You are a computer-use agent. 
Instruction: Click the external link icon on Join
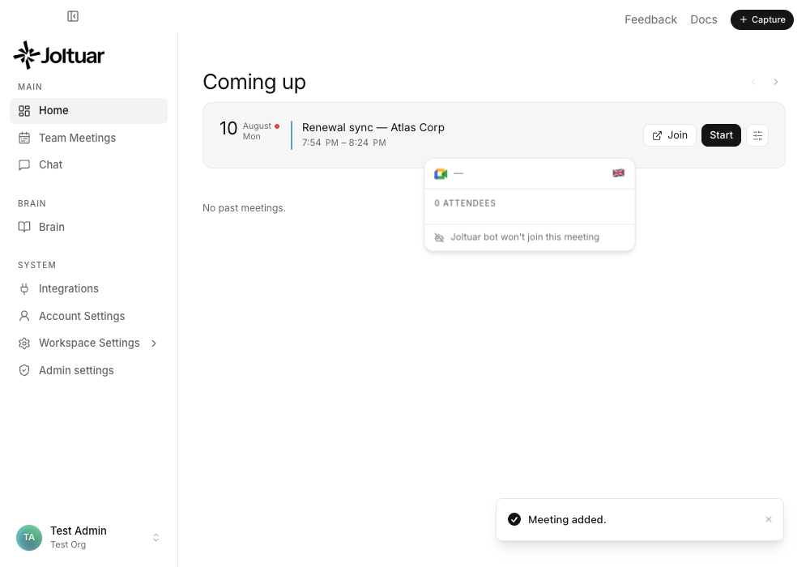pos(657,136)
